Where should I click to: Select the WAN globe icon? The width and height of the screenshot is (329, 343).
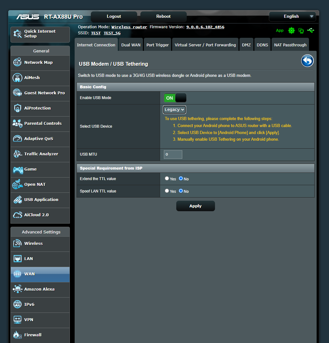tap(17, 274)
